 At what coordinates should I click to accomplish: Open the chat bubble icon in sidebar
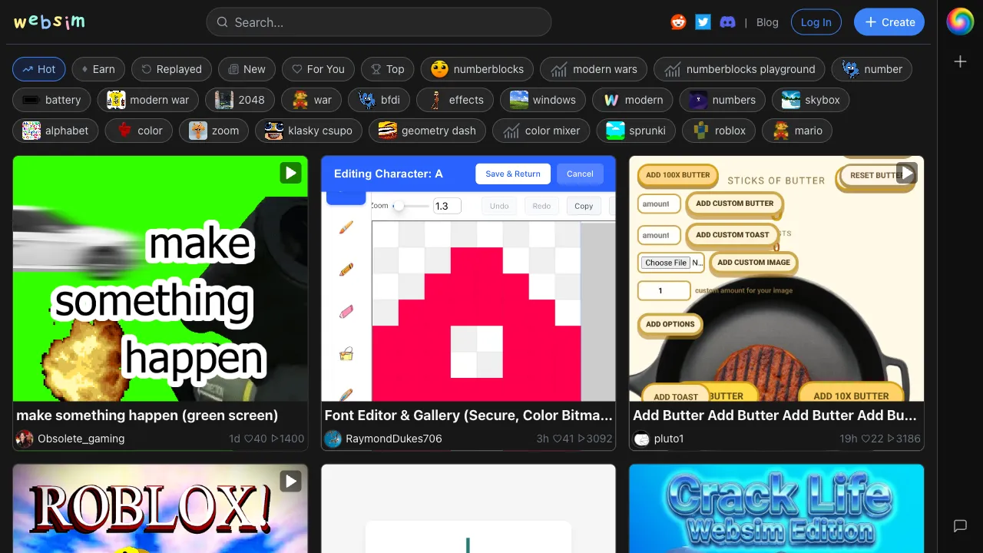coord(960,526)
